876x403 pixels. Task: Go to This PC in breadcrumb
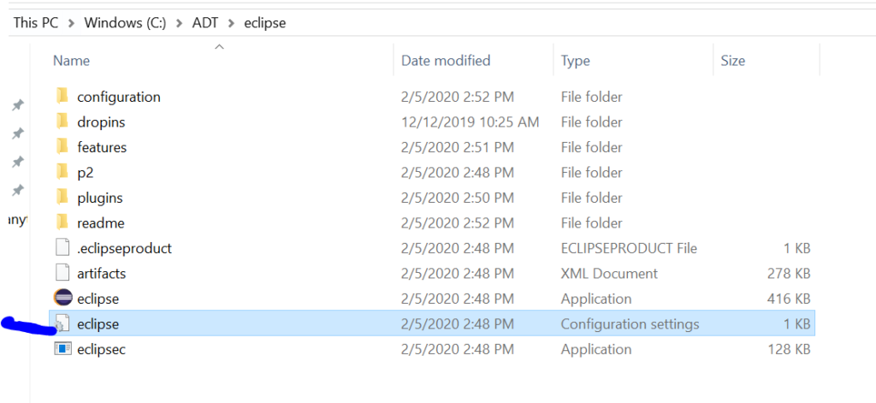[35, 23]
